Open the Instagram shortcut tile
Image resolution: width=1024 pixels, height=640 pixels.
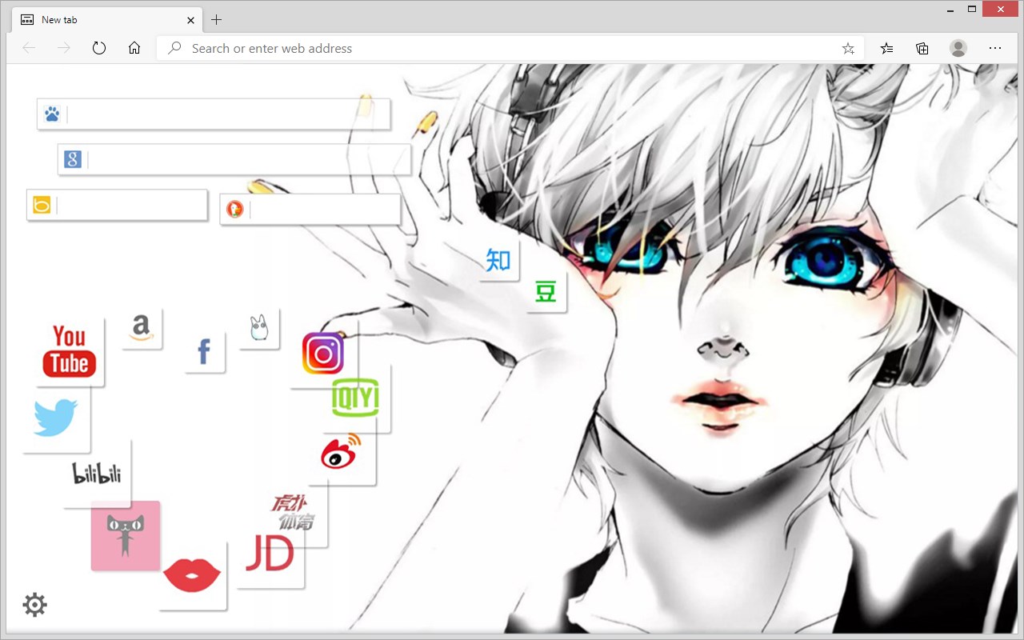pyautogui.click(x=323, y=354)
